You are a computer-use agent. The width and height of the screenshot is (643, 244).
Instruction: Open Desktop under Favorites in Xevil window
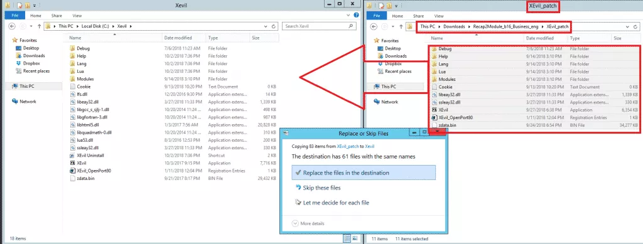pyautogui.click(x=31, y=48)
